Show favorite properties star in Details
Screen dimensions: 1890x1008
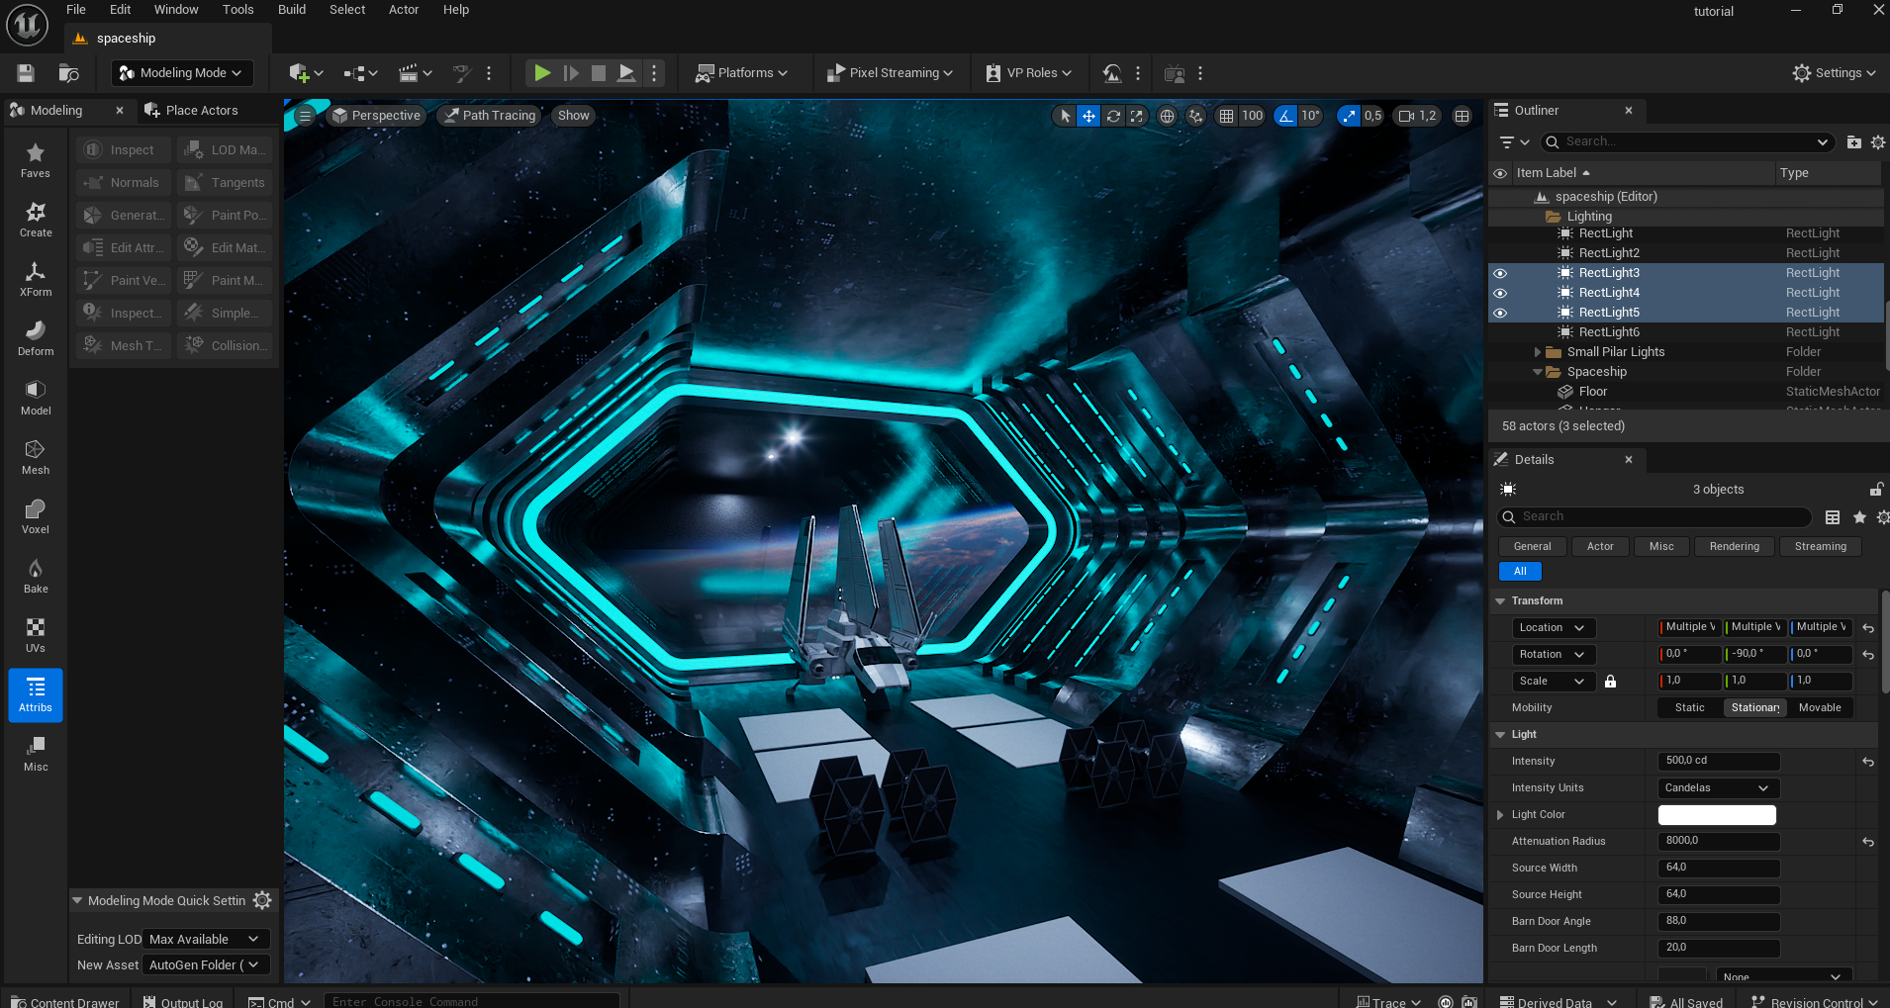(x=1859, y=517)
